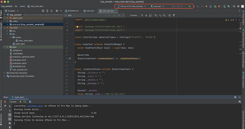
Task: Toggle scroll to end in console
Action: [10, 119]
